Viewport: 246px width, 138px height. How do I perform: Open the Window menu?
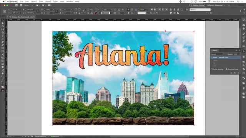(70, 2)
